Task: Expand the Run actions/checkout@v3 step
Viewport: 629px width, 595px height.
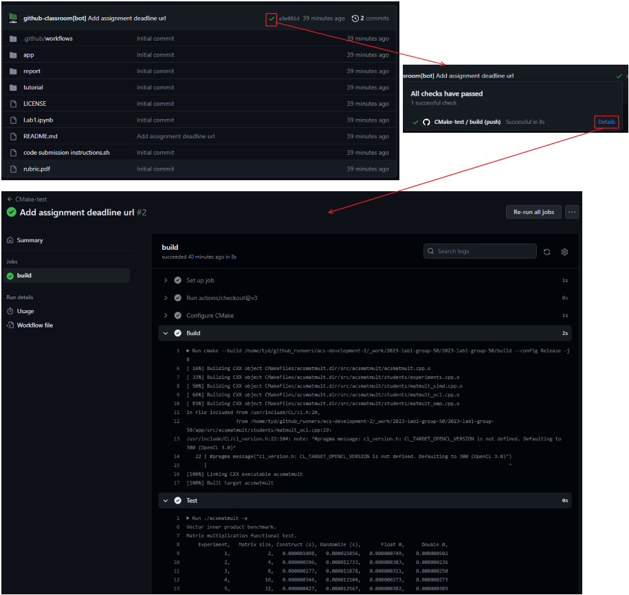Action: [x=166, y=298]
